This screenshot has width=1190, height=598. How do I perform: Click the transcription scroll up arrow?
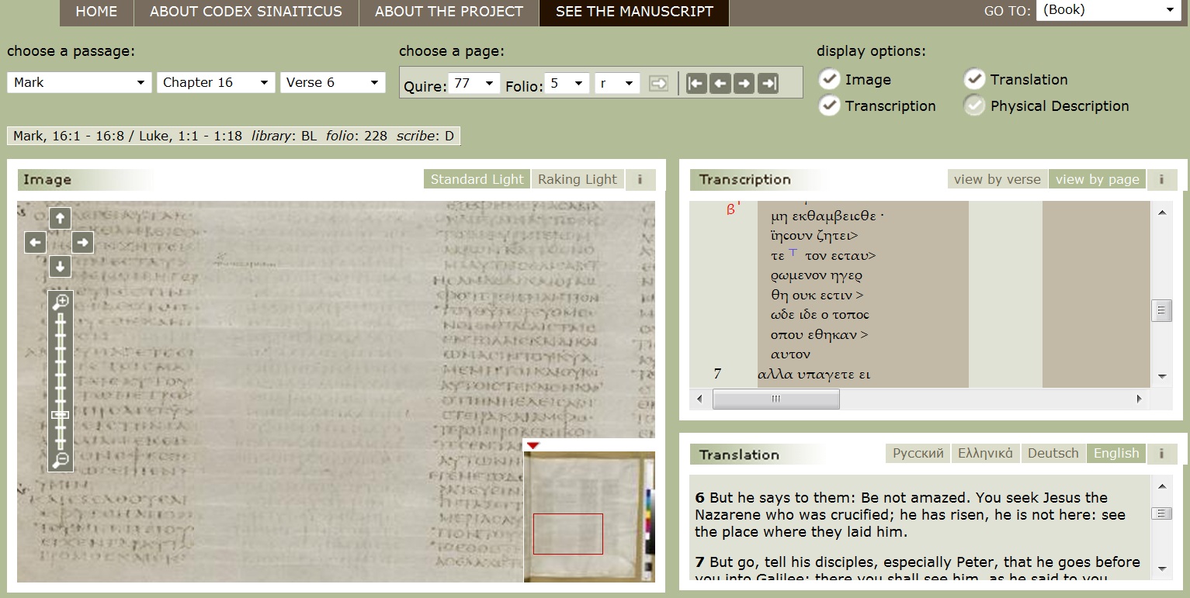pyautogui.click(x=1162, y=212)
